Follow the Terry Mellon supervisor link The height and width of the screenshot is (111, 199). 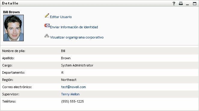coord(70,94)
